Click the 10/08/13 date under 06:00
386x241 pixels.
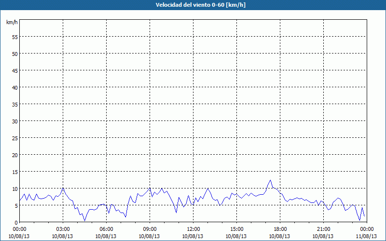click(106, 236)
